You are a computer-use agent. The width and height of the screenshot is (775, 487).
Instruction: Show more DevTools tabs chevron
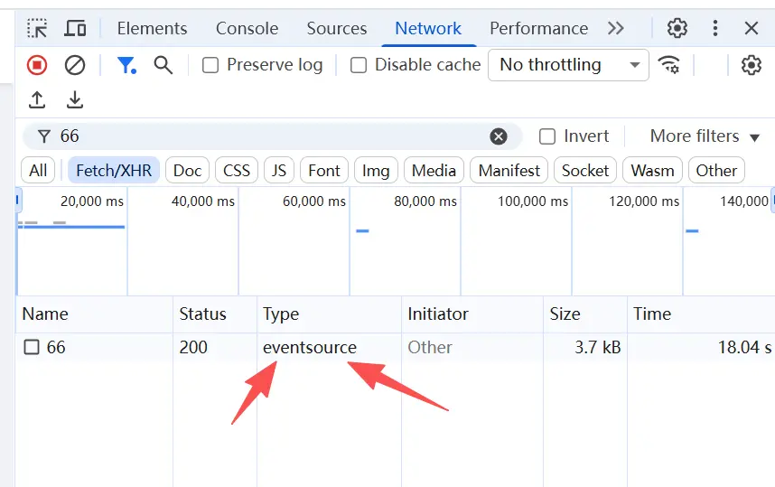(616, 28)
